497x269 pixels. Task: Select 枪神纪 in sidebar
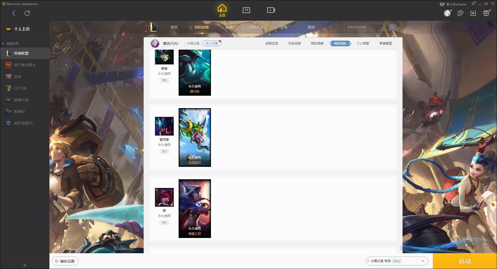25,111
